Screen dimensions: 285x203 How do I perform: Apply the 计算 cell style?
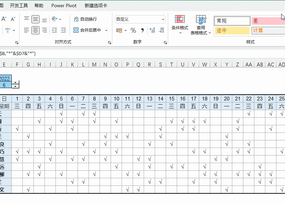pos(268,31)
